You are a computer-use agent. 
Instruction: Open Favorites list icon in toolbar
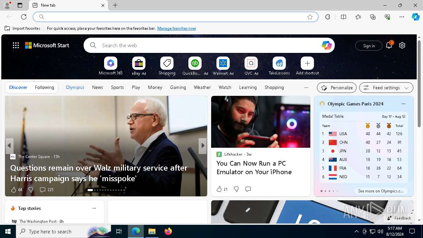pos(358,17)
